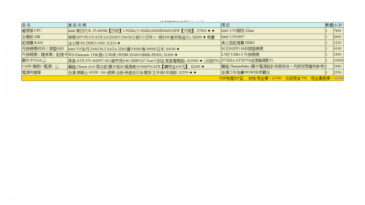Select the 顯示卡VGA label text
This screenshot has width=365, height=205.
click(x=31, y=60)
